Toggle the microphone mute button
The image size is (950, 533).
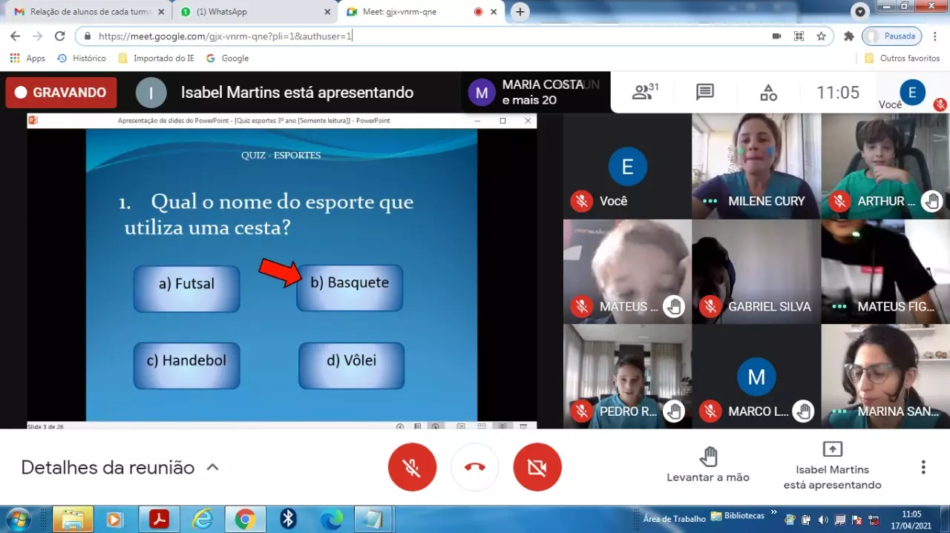412,467
